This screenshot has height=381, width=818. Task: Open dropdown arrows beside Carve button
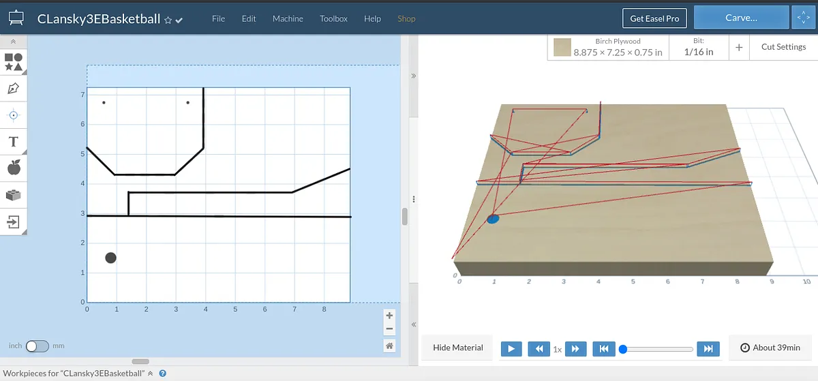[801, 18]
